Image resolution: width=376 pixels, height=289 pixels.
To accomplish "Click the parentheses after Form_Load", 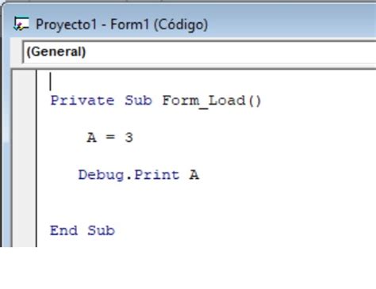I will click(x=255, y=101).
